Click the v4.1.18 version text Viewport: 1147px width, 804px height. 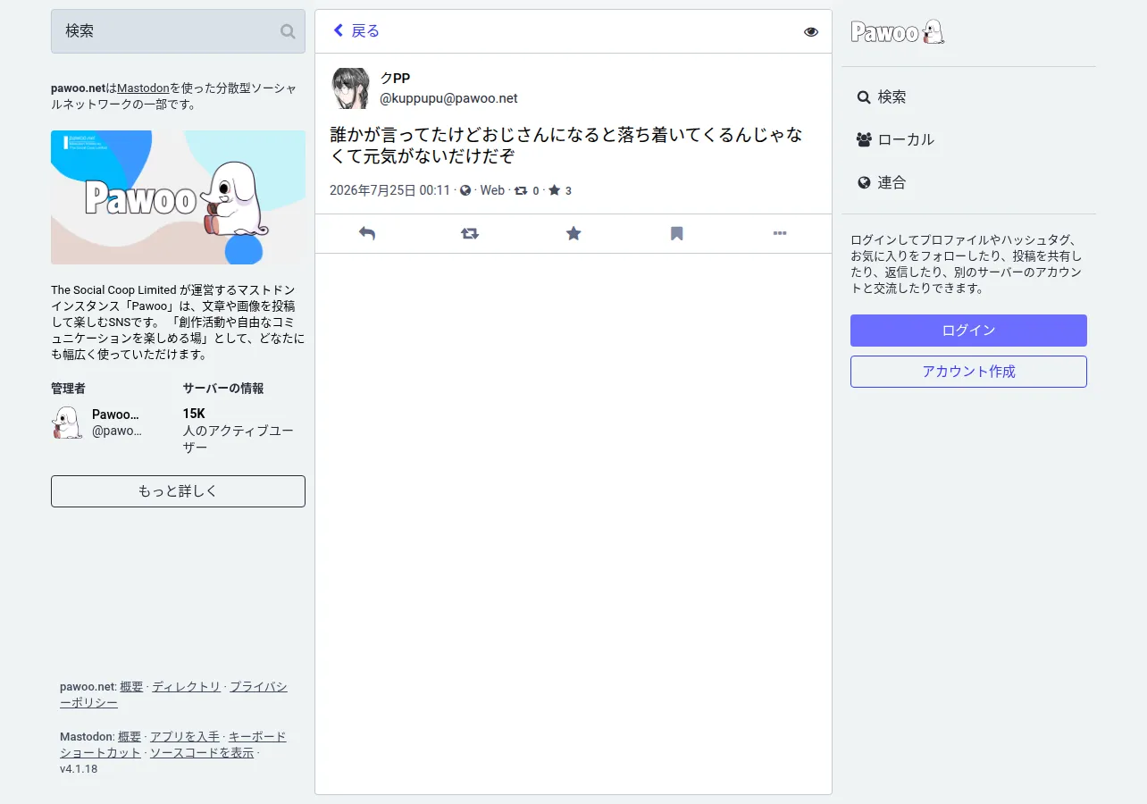tap(79, 769)
